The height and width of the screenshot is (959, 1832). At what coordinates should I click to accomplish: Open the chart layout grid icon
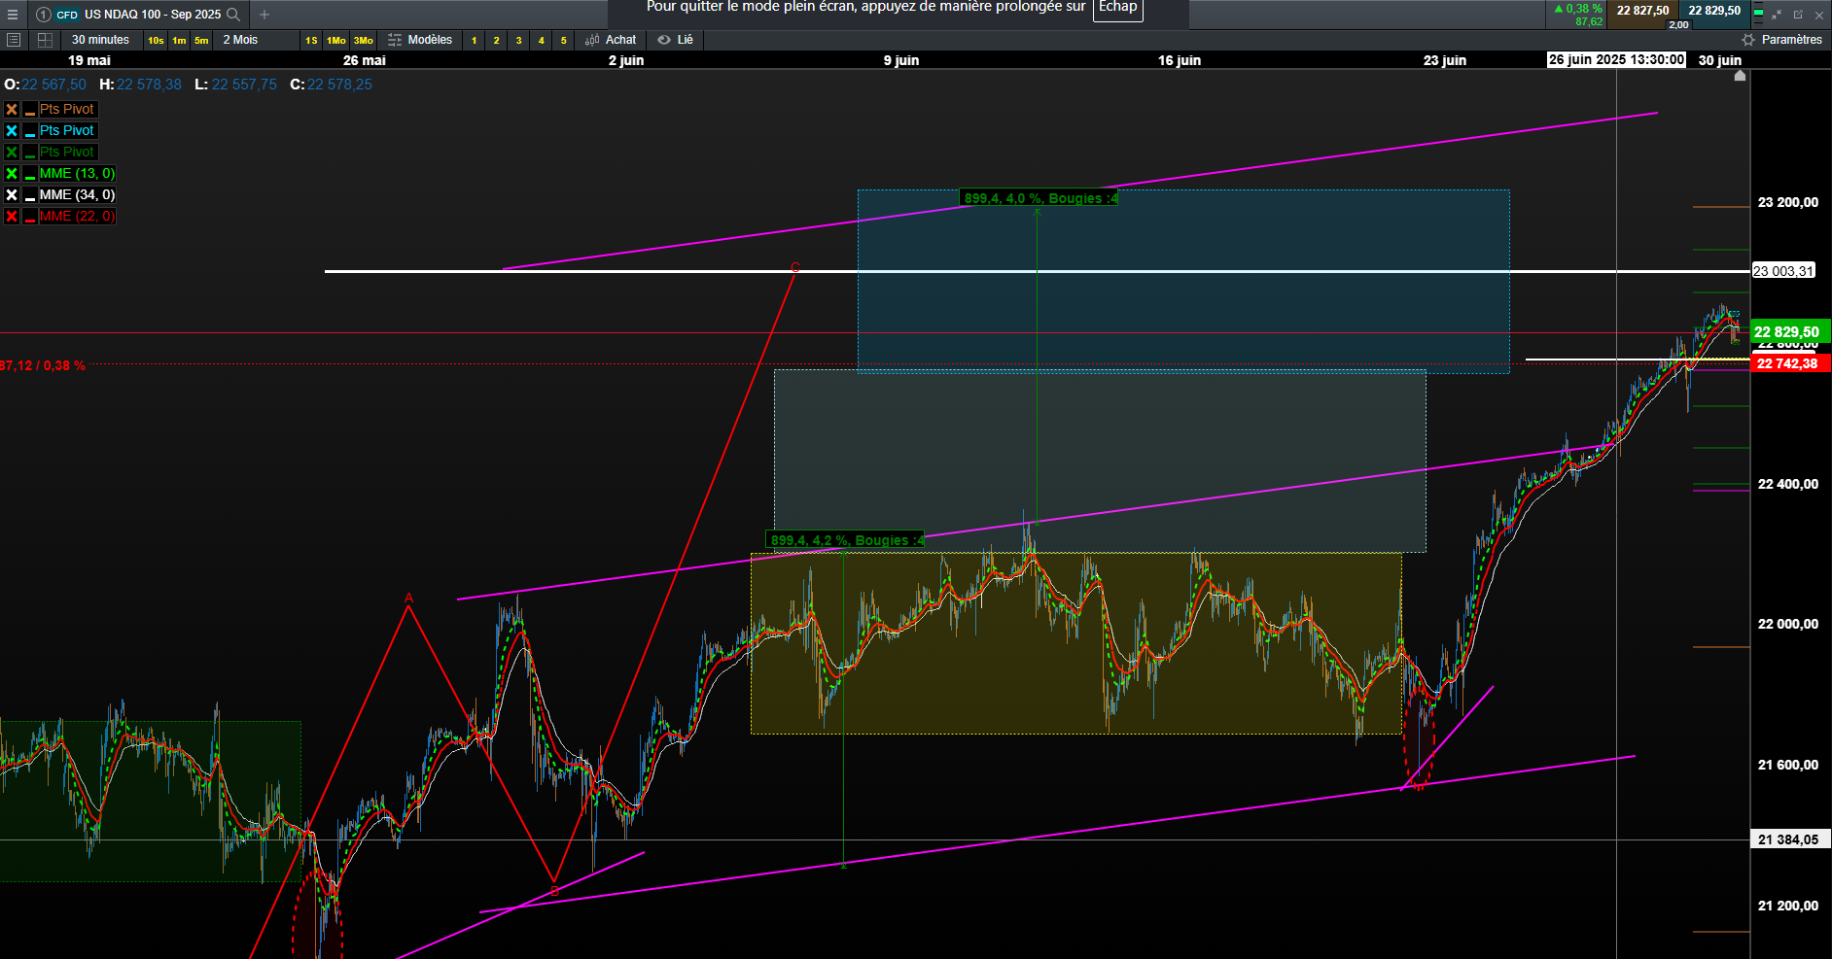coord(45,40)
